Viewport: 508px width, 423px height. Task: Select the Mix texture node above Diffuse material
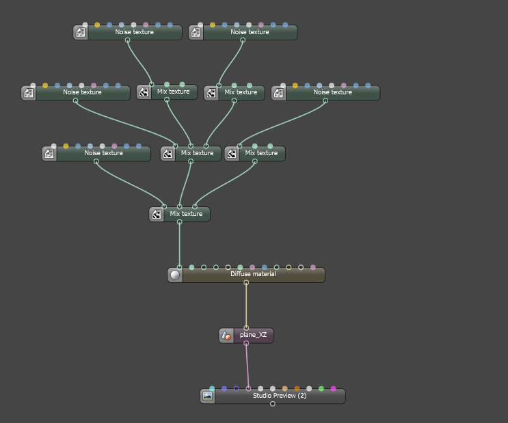point(186,214)
